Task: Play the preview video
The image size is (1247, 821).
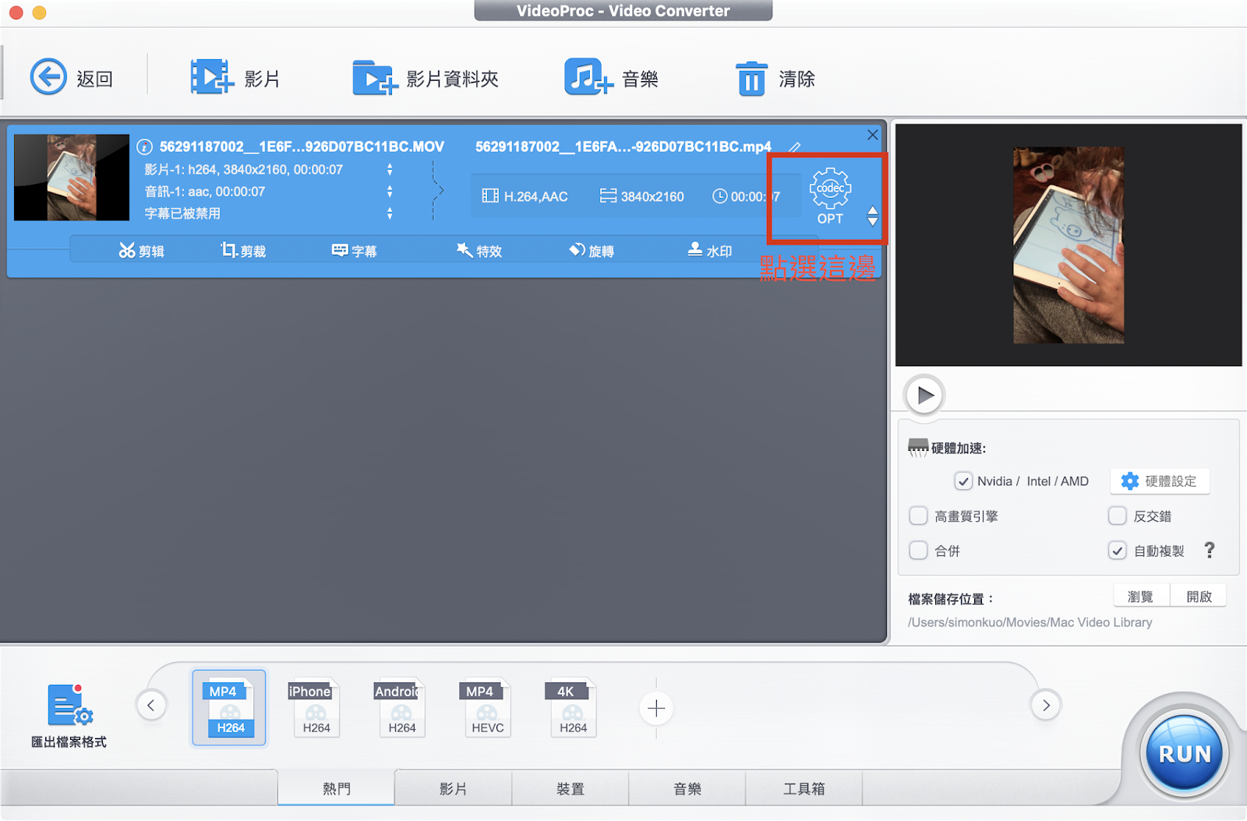Action: pos(925,395)
